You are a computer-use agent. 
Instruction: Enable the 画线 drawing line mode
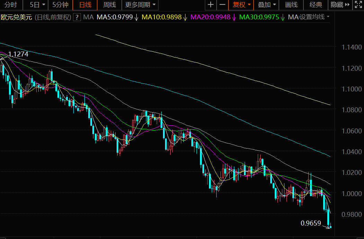tap(291, 5)
